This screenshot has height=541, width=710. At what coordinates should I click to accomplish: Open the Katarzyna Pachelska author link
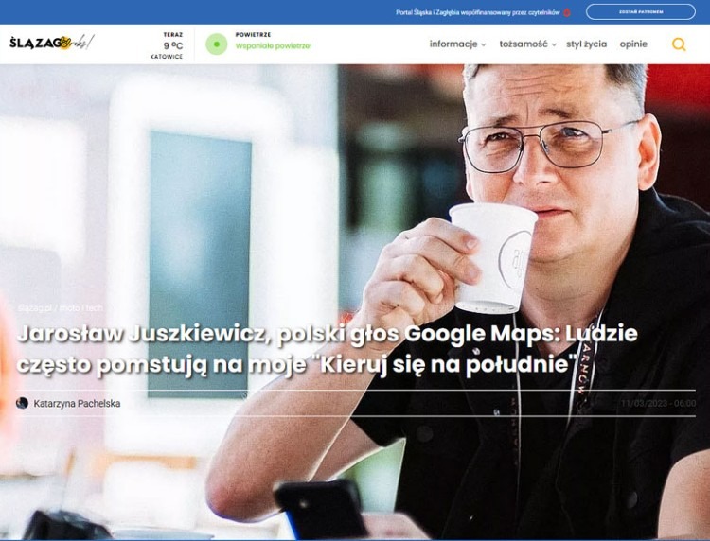click(77, 404)
